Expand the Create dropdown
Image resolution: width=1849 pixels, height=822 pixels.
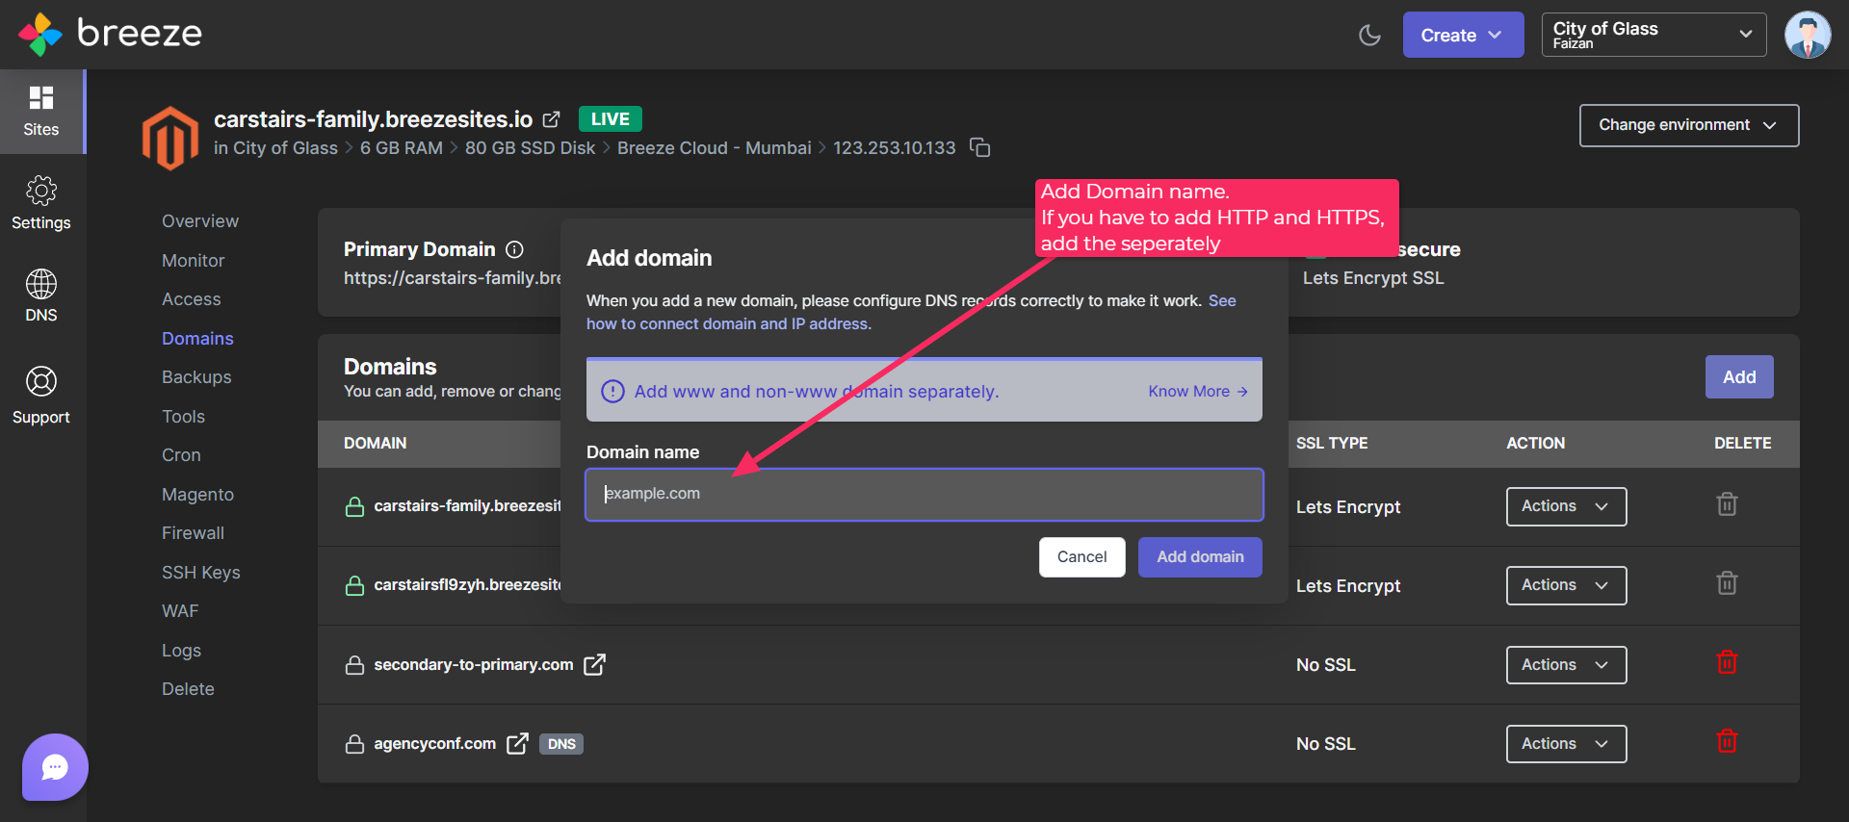coord(1463,35)
